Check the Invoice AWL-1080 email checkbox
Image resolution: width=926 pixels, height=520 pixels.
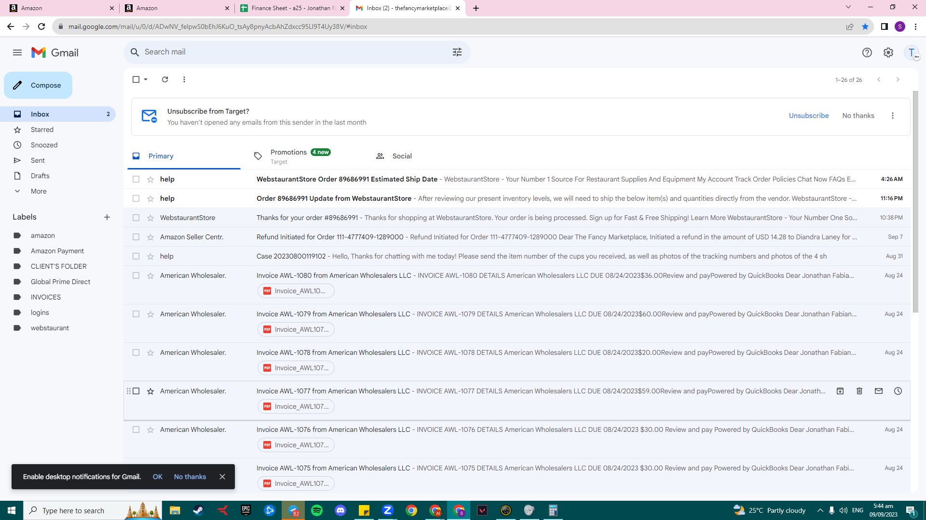[x=136, y=275]
